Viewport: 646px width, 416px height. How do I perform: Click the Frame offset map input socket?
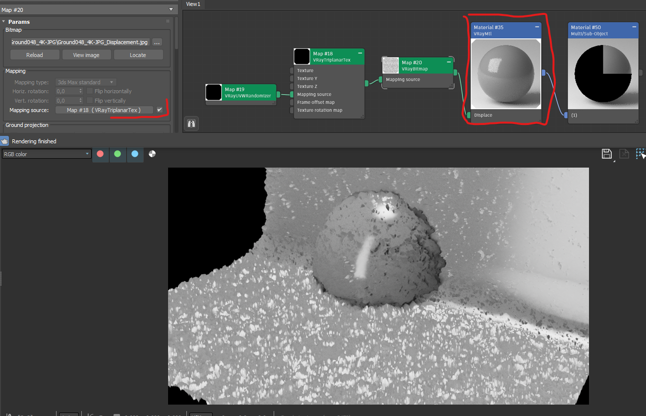pos(292,102)
